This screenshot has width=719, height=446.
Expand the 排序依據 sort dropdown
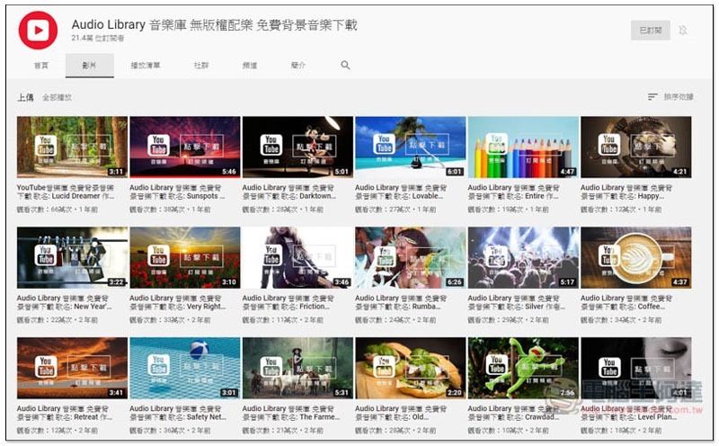pos(670,97)
